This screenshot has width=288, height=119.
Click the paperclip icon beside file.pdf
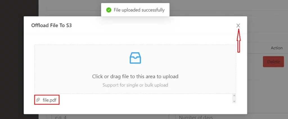38,100
